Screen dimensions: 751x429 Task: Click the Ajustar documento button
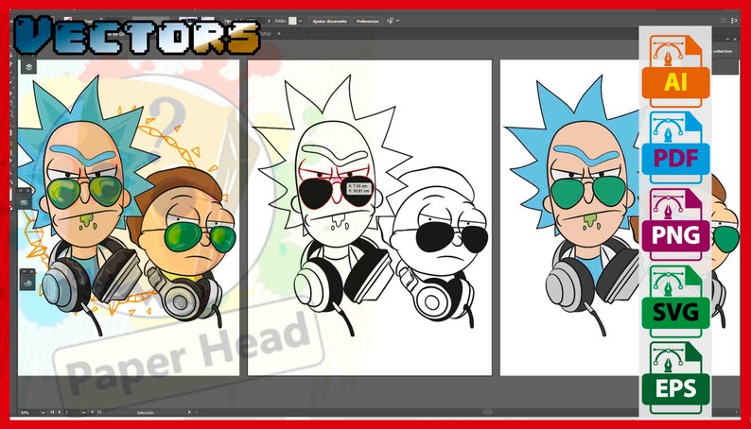(x=329, y=21)
